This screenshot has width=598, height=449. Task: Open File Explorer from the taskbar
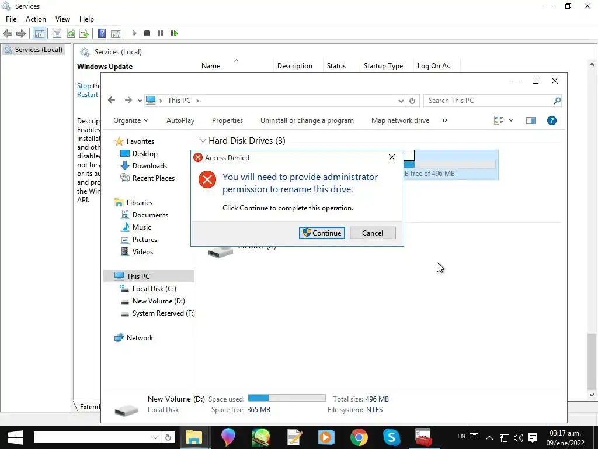click(x=194, y=437)
